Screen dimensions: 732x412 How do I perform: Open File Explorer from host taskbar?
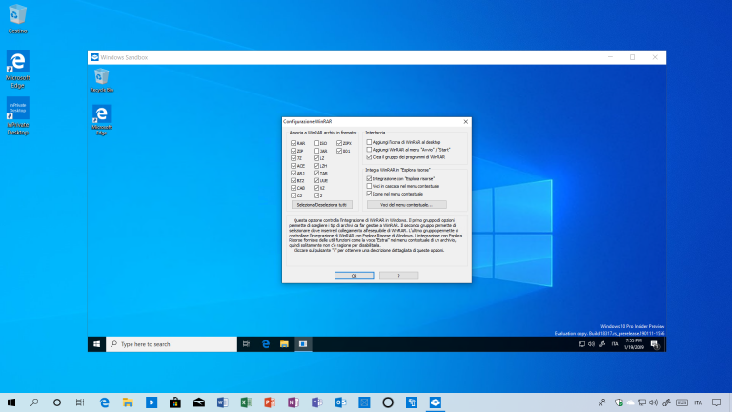coord(128,402)
